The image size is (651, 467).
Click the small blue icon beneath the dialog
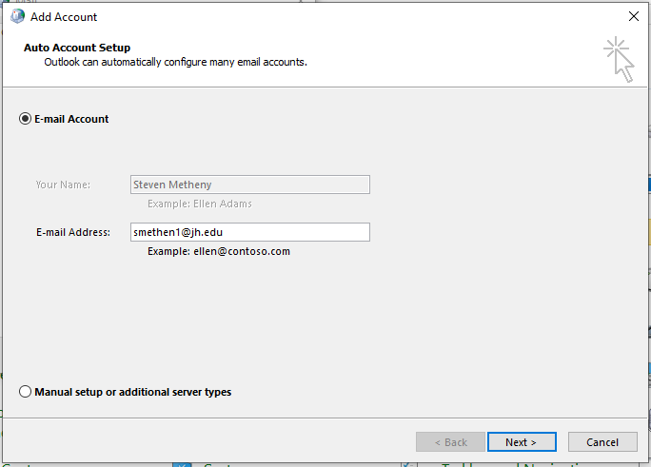pos(182,464)
